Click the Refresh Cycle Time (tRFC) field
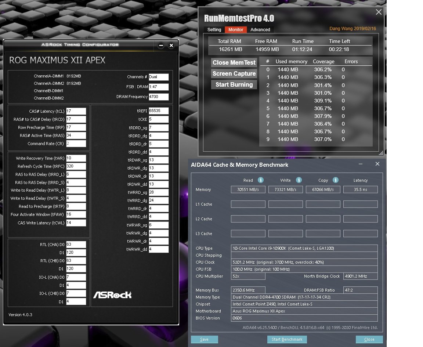This screenshot has height=347, width=423. click(76, 166)
